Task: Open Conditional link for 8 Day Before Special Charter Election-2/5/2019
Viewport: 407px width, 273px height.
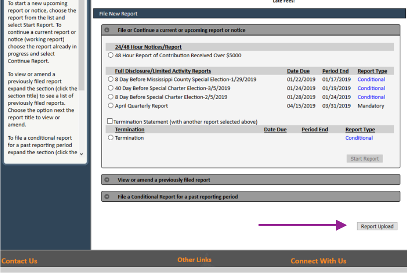Action: click(371, 97)
